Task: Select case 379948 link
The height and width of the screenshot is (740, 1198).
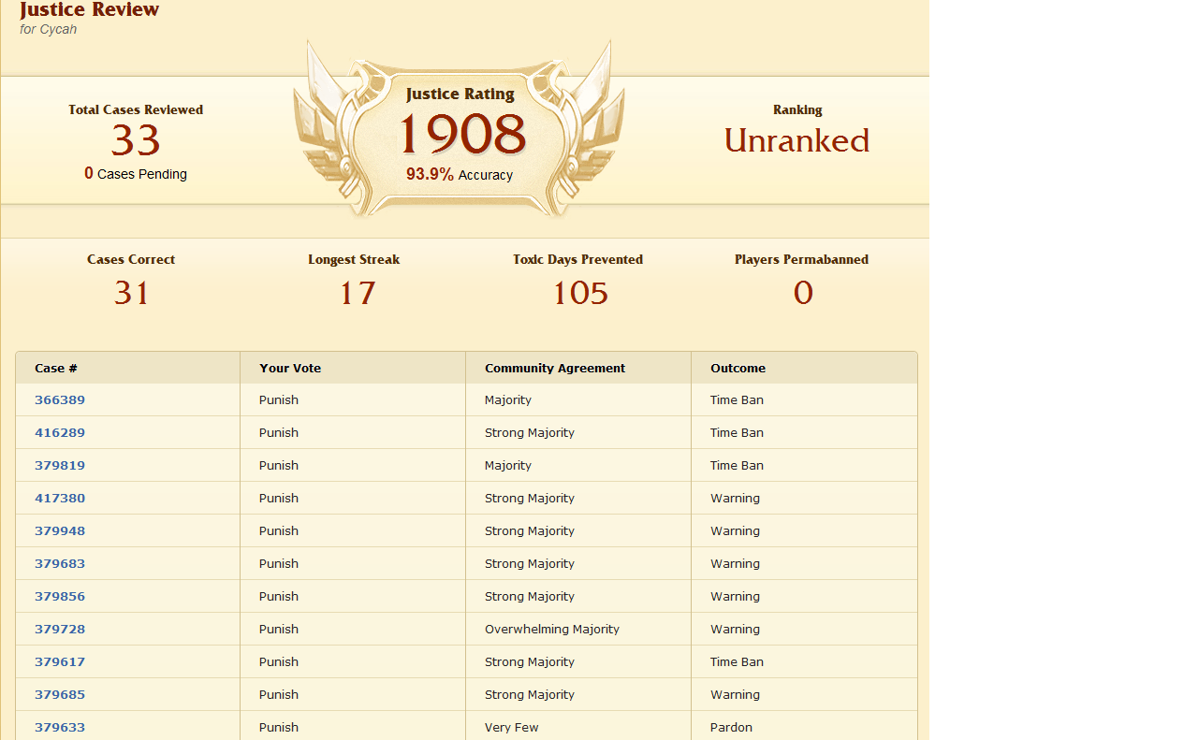Action: (60, 530)
